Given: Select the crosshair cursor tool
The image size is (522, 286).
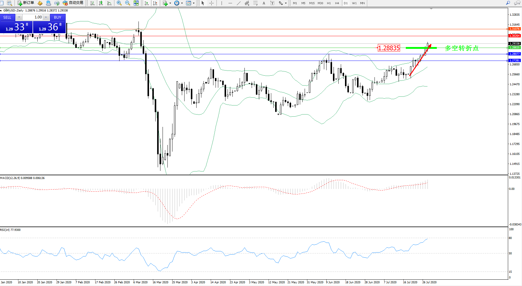Looking at the screenshot, I should click(211, 3).
